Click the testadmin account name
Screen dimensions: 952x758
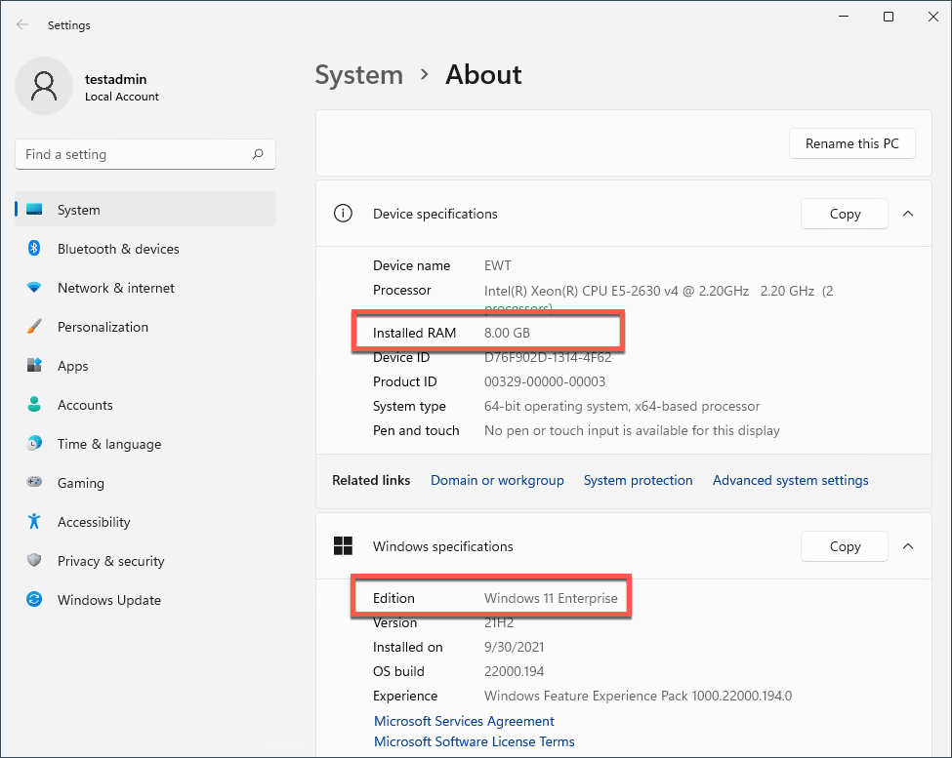(115, 79)
